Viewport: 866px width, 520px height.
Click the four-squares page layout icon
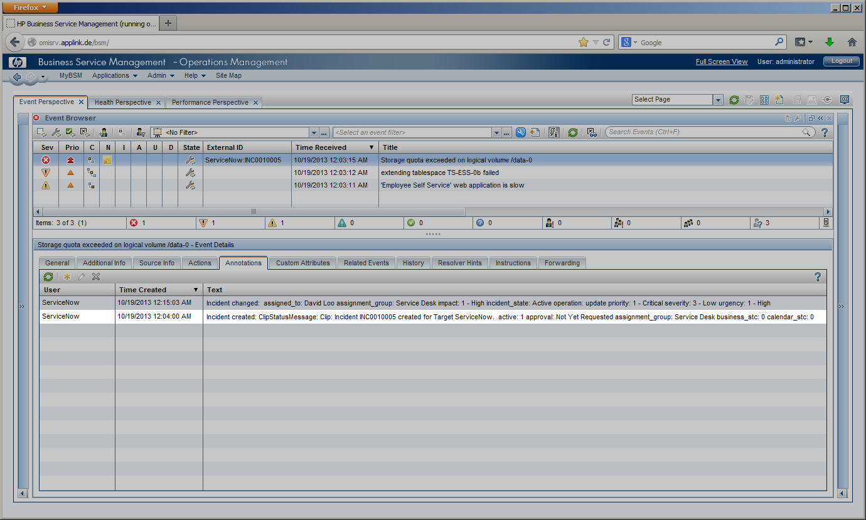(764, 100)
